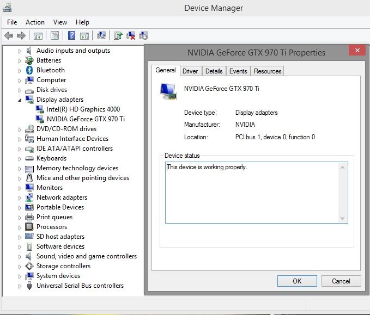
Task: Expand the Network adapters node
Action: coord(20,198)
